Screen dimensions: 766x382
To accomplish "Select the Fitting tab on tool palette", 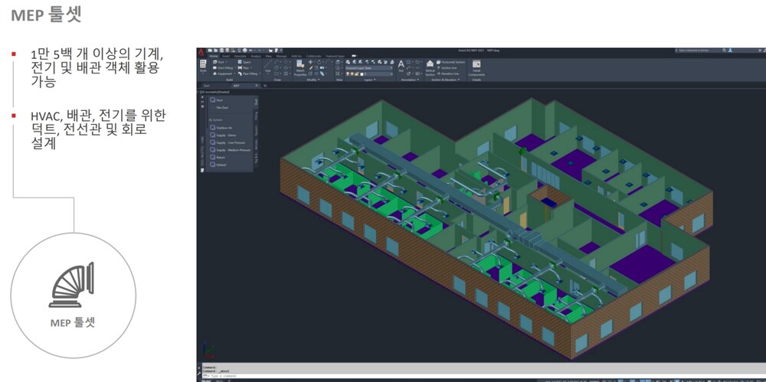I will coord(256,116).
